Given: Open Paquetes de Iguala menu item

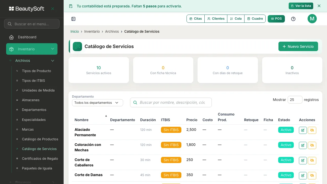Looking at the screenshot, I should click(37, 168).
